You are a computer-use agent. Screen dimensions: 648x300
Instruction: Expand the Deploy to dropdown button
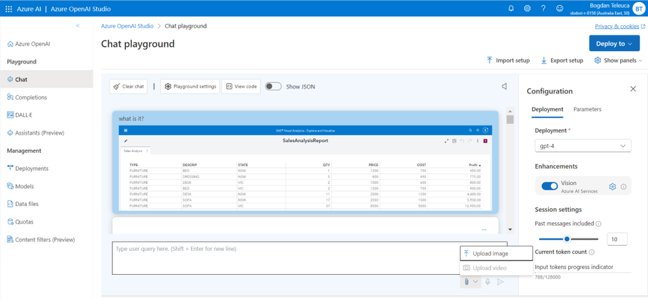614,44
